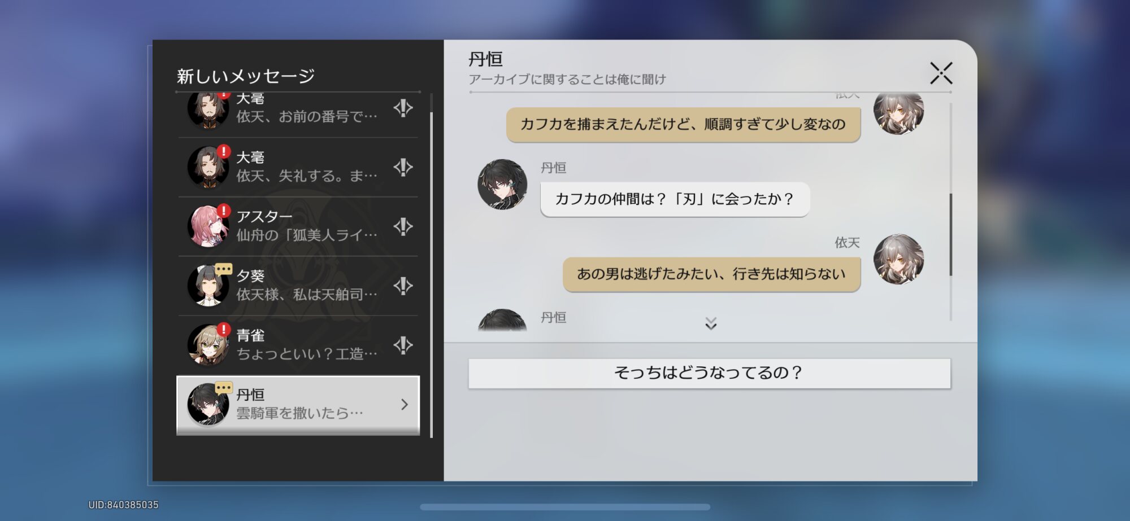Tap アスター's pink-haired avatar
The width and height of the screenshot is (1130, 521).
(207, 227)
